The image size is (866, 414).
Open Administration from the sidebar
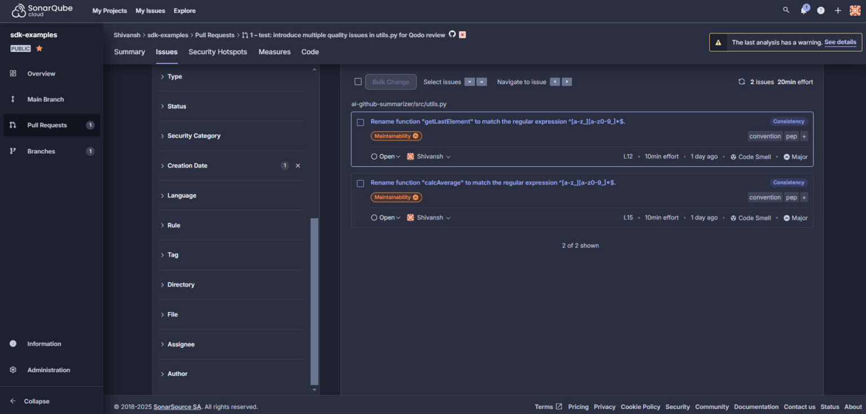48,369
